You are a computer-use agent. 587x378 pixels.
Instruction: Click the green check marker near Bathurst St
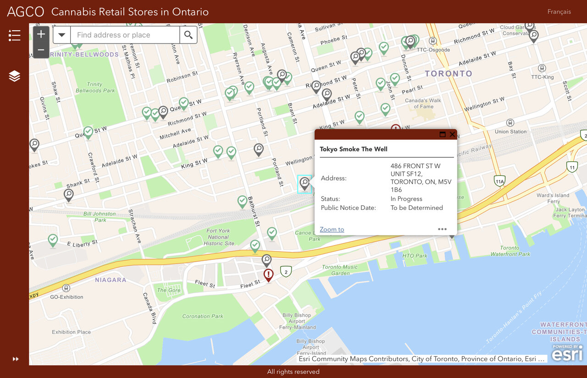pos(243,201)
